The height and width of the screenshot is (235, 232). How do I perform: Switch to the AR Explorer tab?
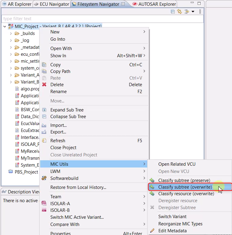[17, 4]
